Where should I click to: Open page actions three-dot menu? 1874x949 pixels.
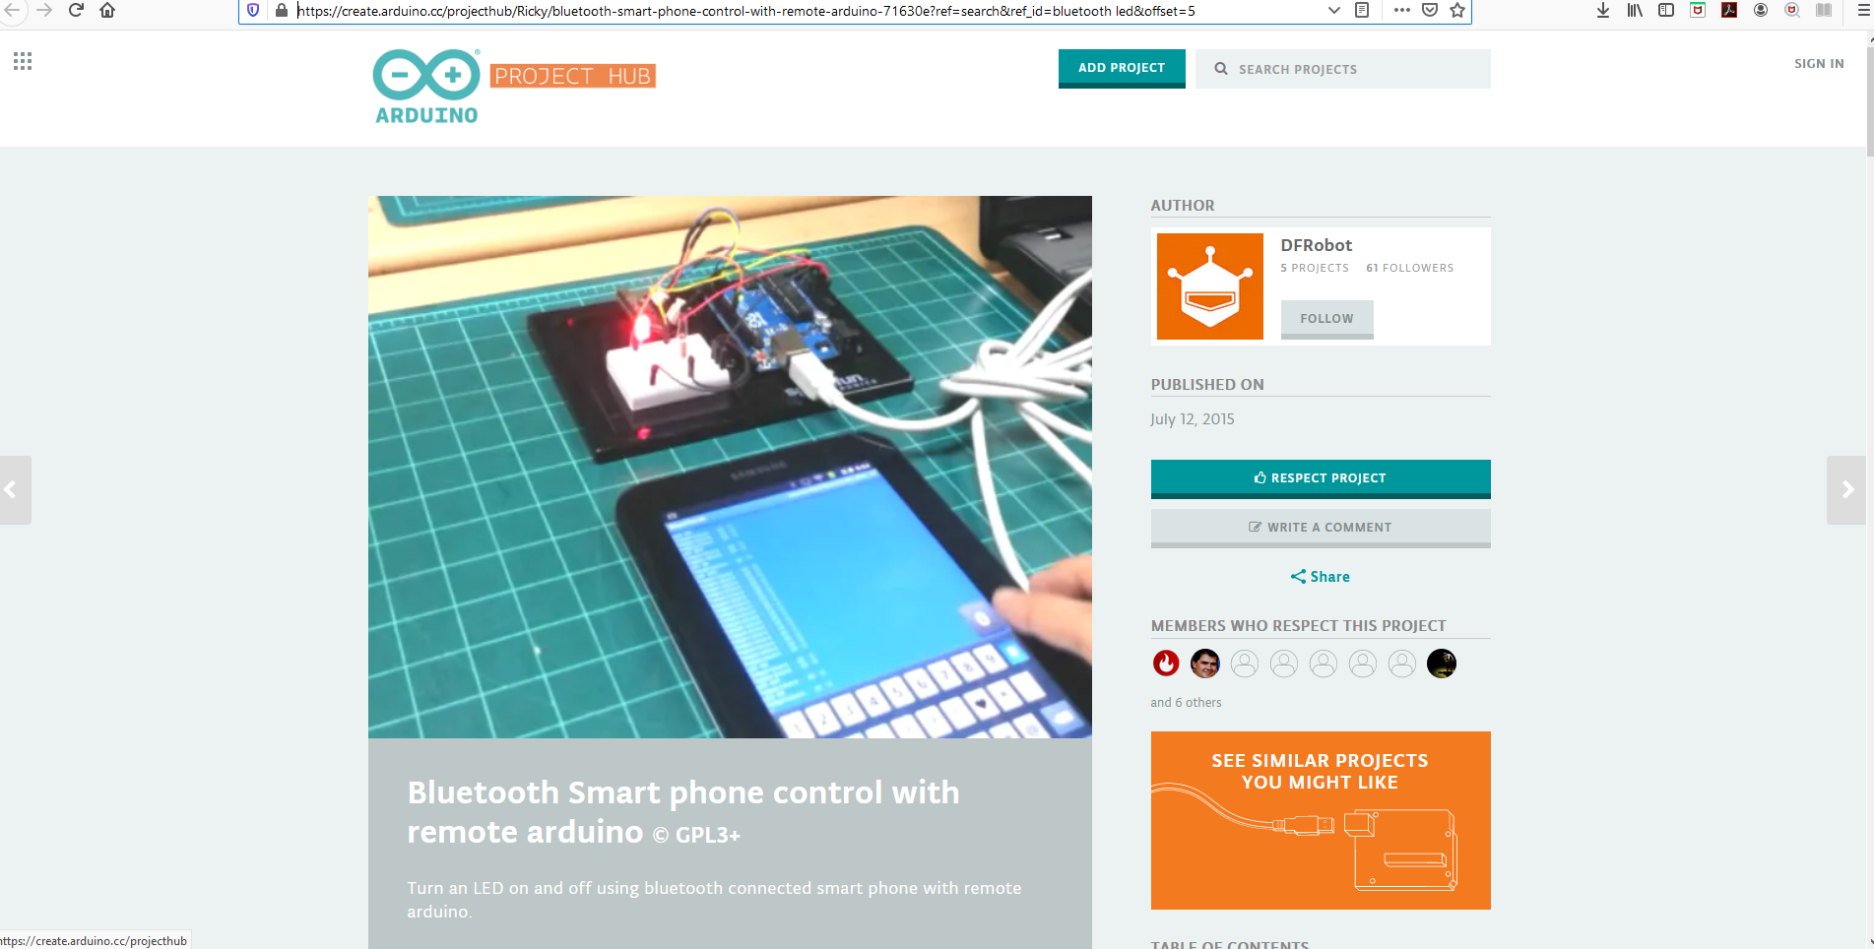coord(1402,10)
